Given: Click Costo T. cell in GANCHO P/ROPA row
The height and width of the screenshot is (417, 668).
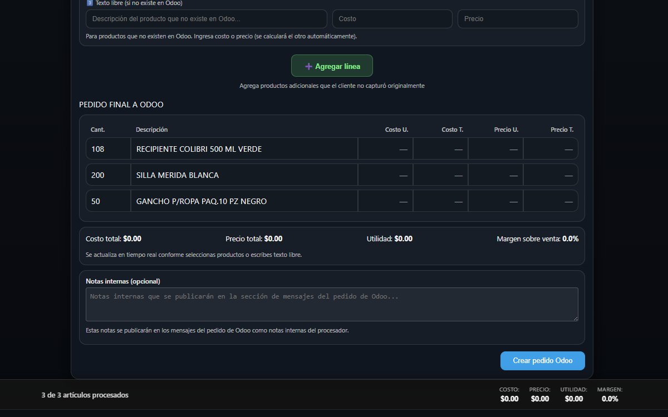Looking at the screenshot, I should 440,201.
